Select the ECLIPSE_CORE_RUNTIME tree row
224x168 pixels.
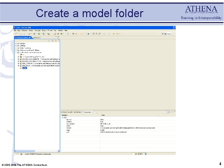click(x=41, y=59)
